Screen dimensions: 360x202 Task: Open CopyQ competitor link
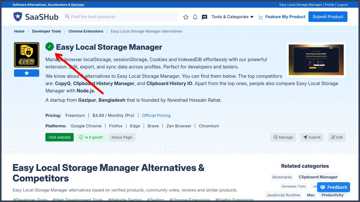coord(63,83)
